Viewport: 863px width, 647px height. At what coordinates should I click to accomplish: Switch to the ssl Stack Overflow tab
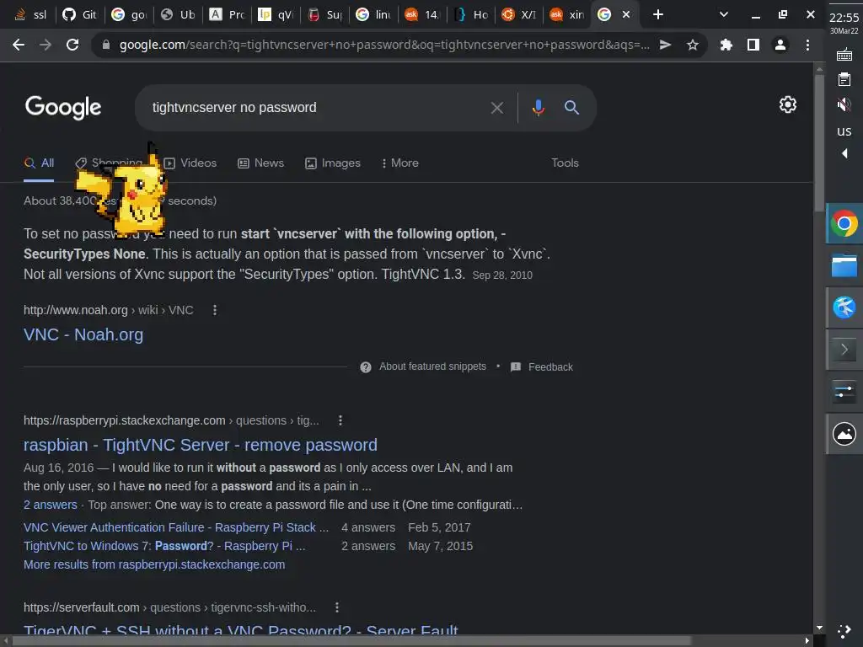[x=30, y=14]
